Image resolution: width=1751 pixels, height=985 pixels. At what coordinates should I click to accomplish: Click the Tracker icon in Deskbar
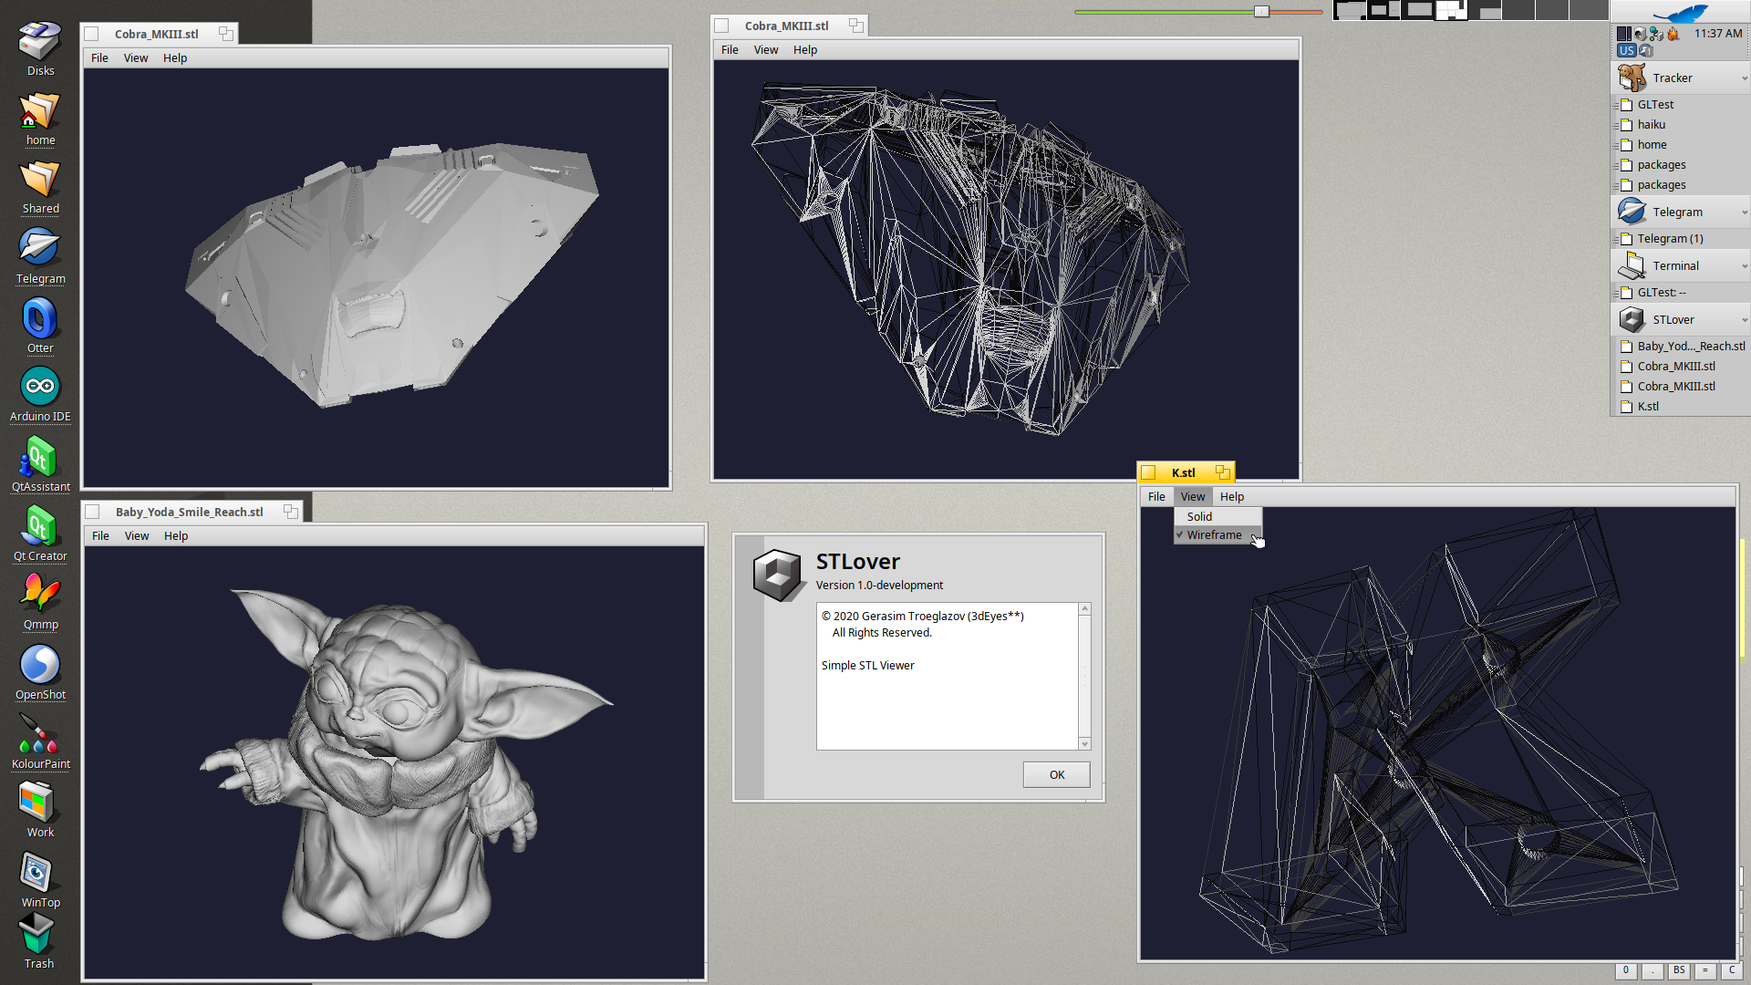(x=1632, y=78)
